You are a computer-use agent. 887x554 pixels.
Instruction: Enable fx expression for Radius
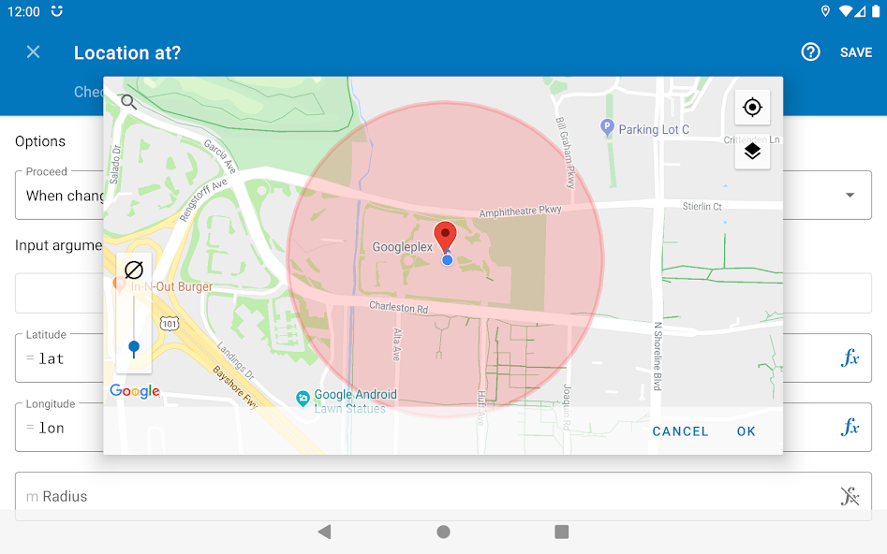coord(850,496)
